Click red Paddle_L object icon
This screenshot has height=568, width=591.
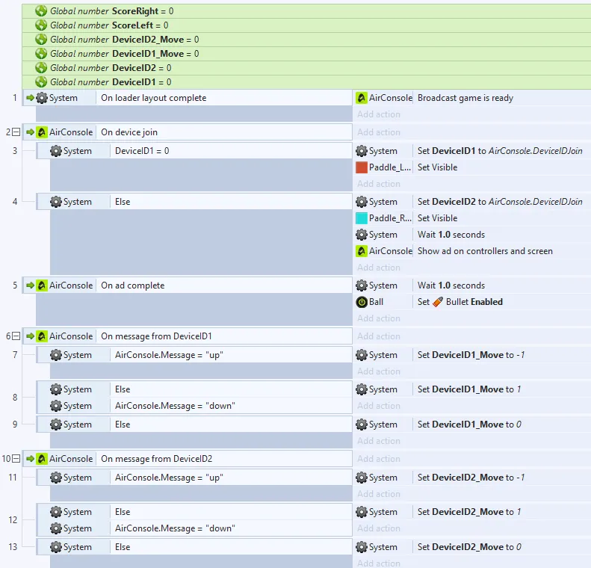[362, 167]
